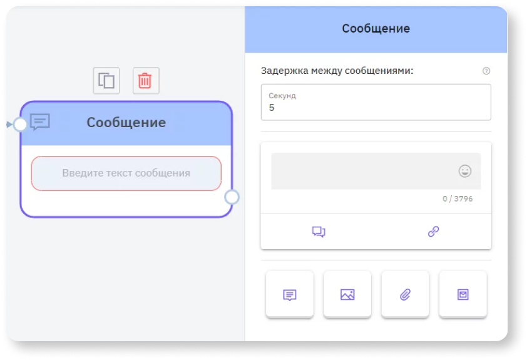The height and width of the screenshot is (360, 527).
Task: Attach a file using the paperclip button
Action: 405,294
